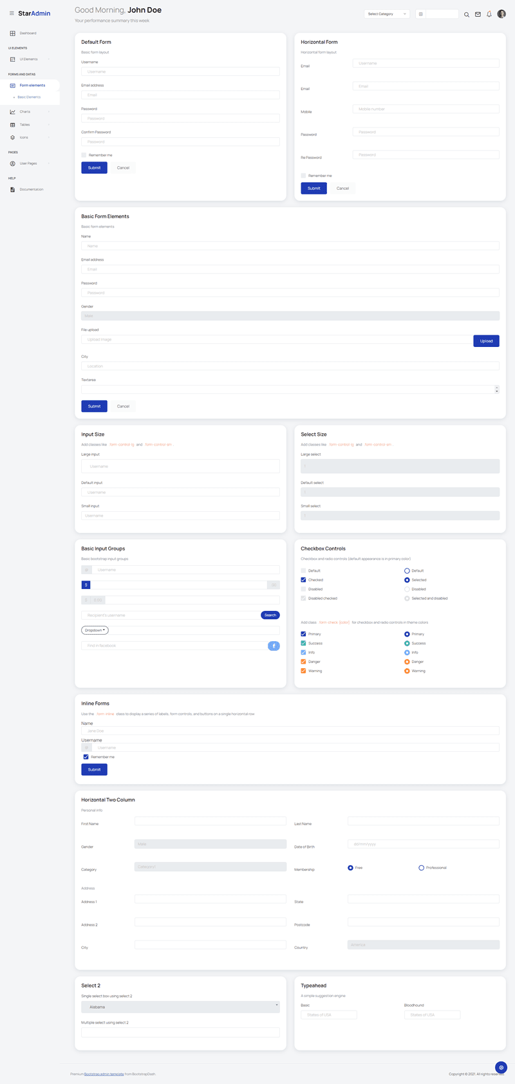Open the settings gear floating button
Image resolution: width=515 pixels, height=1084 pixels.
pos(501,1067)
